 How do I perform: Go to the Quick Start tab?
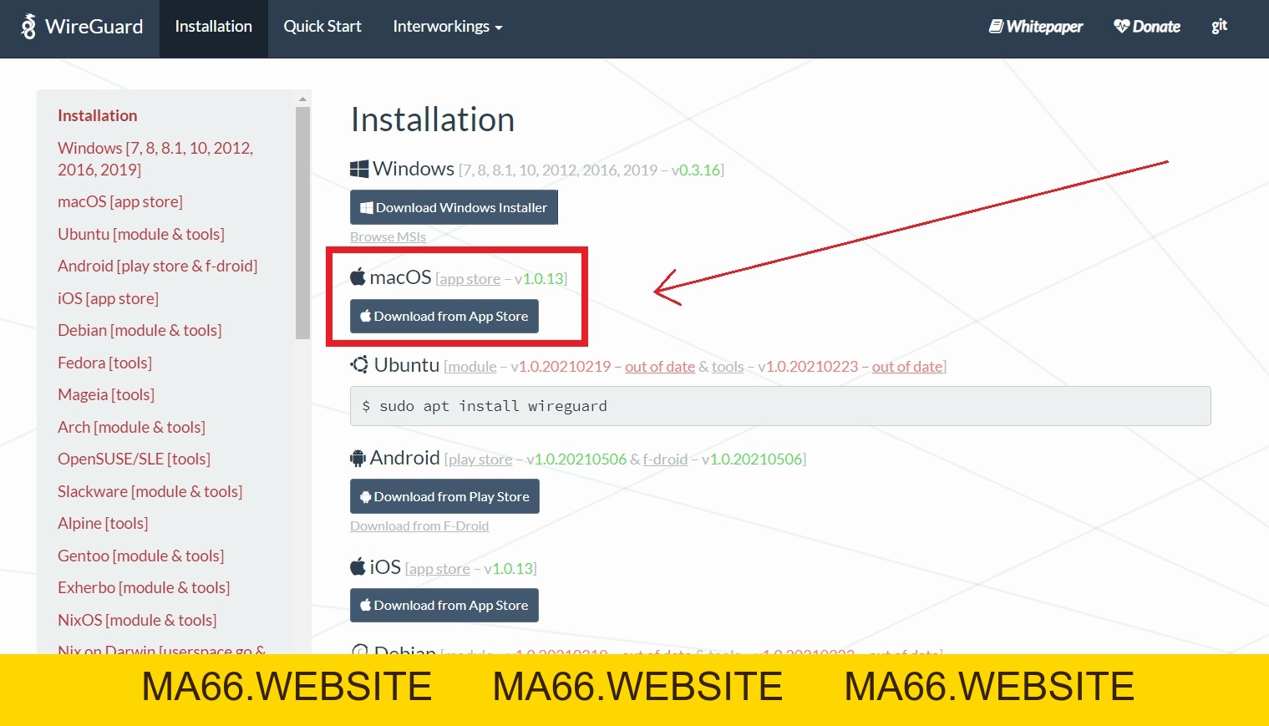[x=322, y=27]
